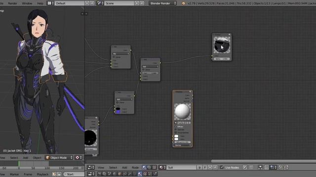316x177 pixels.
Task: Unlink the Suit material with X
Action: [215, 167]
